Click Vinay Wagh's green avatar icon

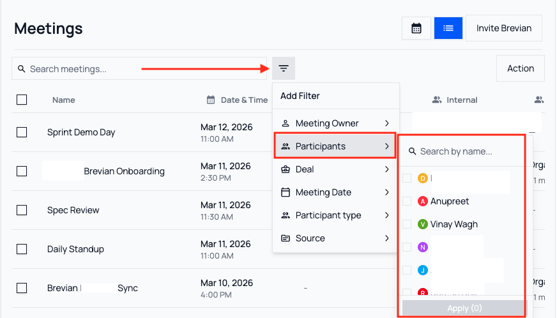(x=422, y=224)
